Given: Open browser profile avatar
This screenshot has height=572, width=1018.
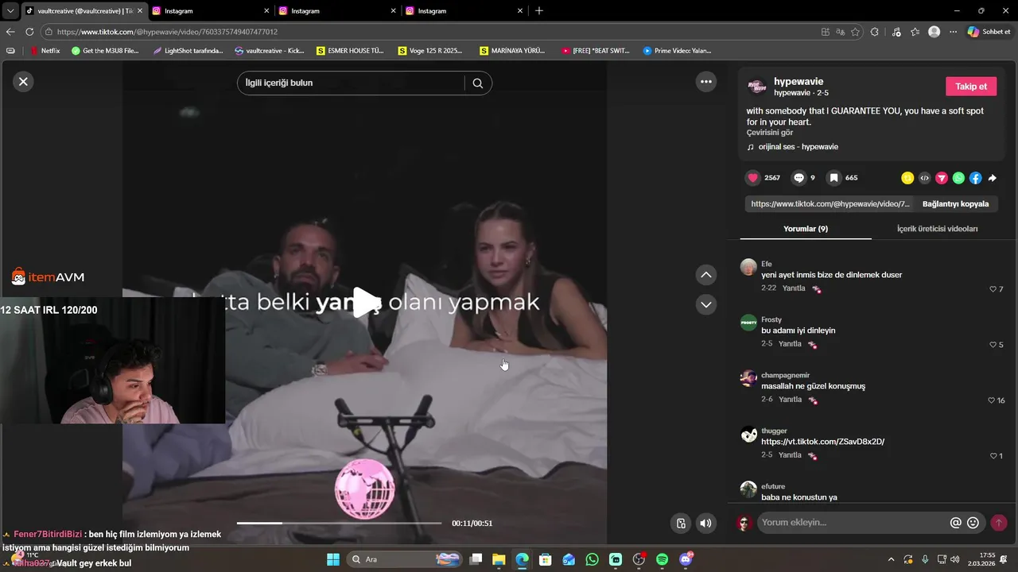Looking at the screenshot, I should (x=934, y=32).
